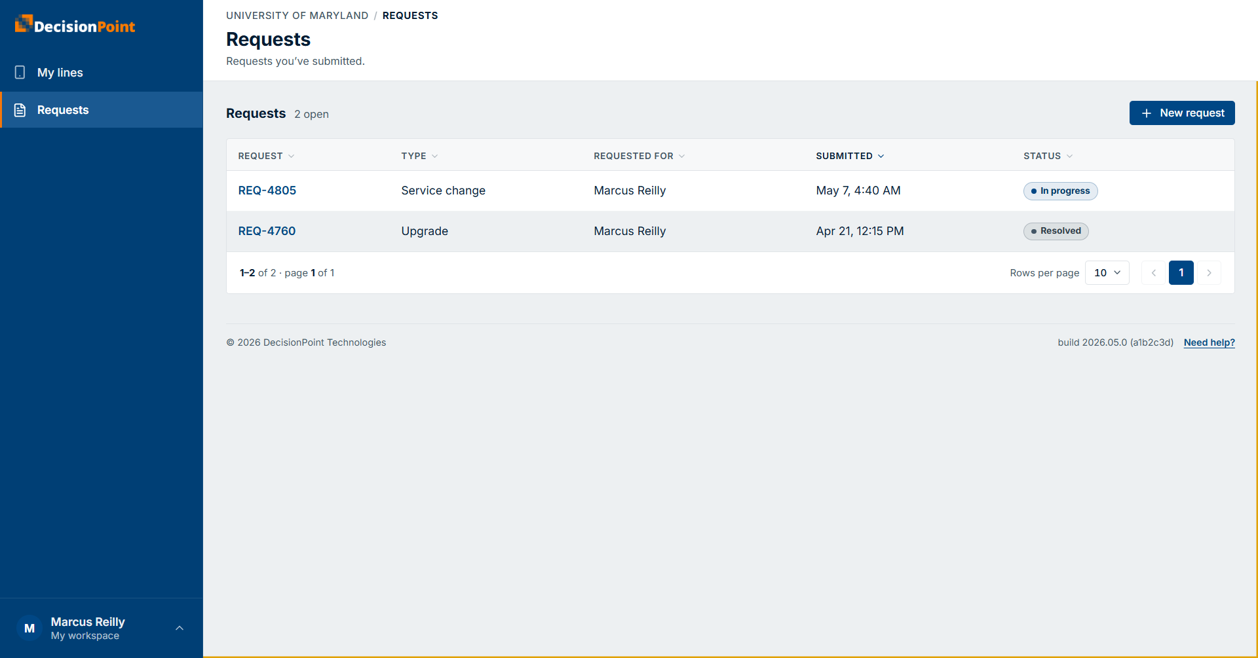Click the Upgrade type cell
The image size is (1258, 658).
(x=425, y=231)
